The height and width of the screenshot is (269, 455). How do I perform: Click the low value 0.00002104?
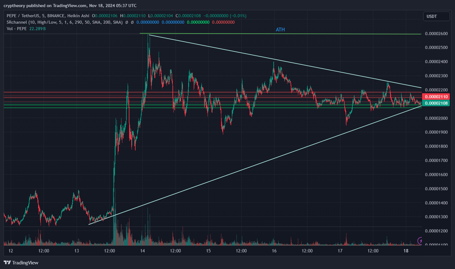point(162,16)
